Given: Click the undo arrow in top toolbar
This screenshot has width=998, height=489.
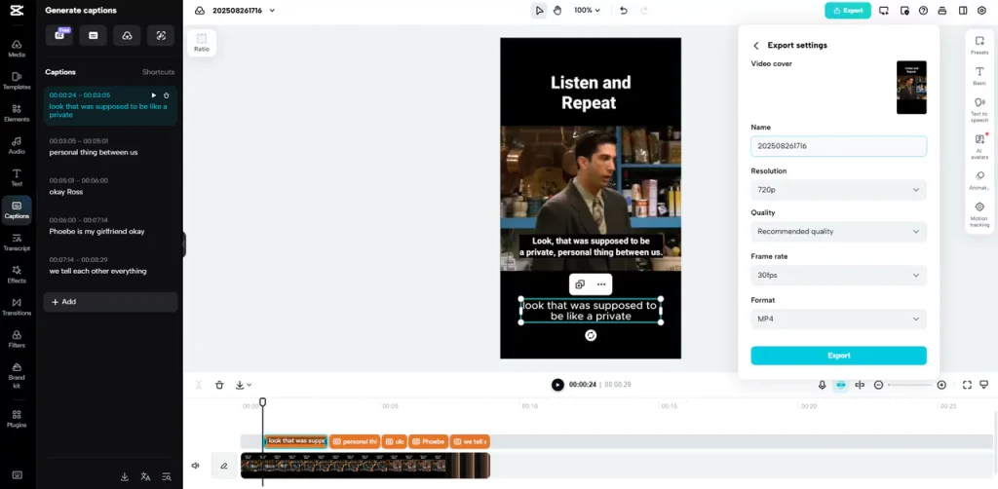Looking at the screenshot, I should point(624,11).
